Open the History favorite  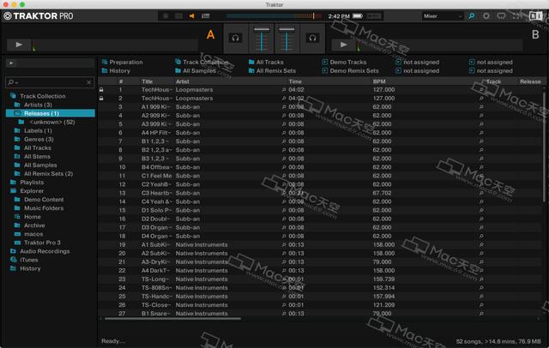pyautogui.click(x=116, y=70)
